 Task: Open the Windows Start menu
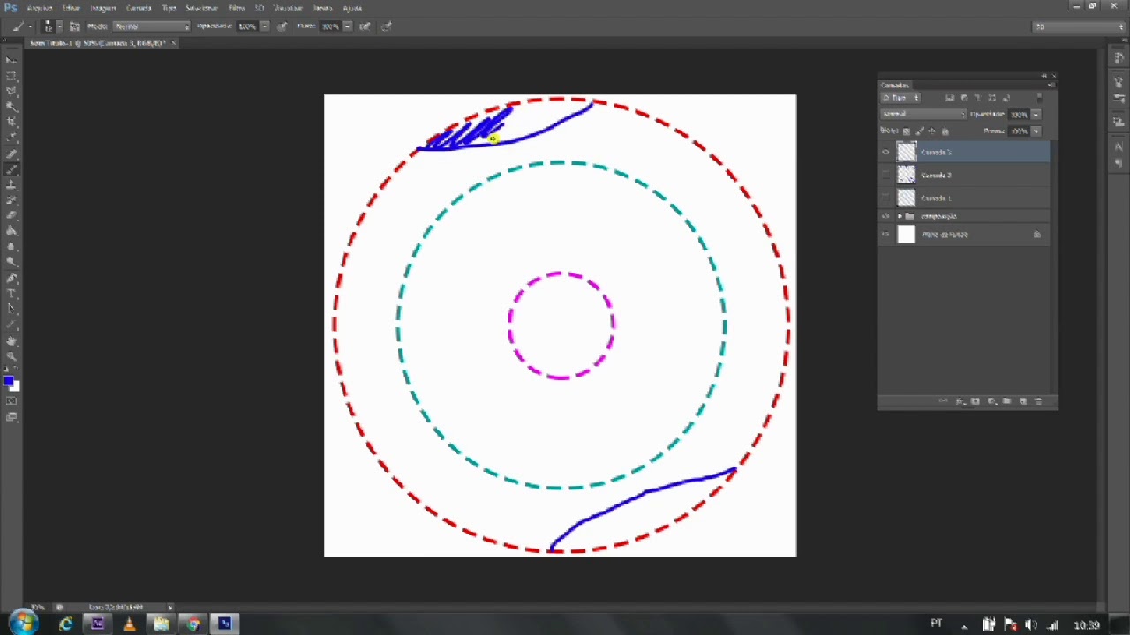tap(22, 624)
